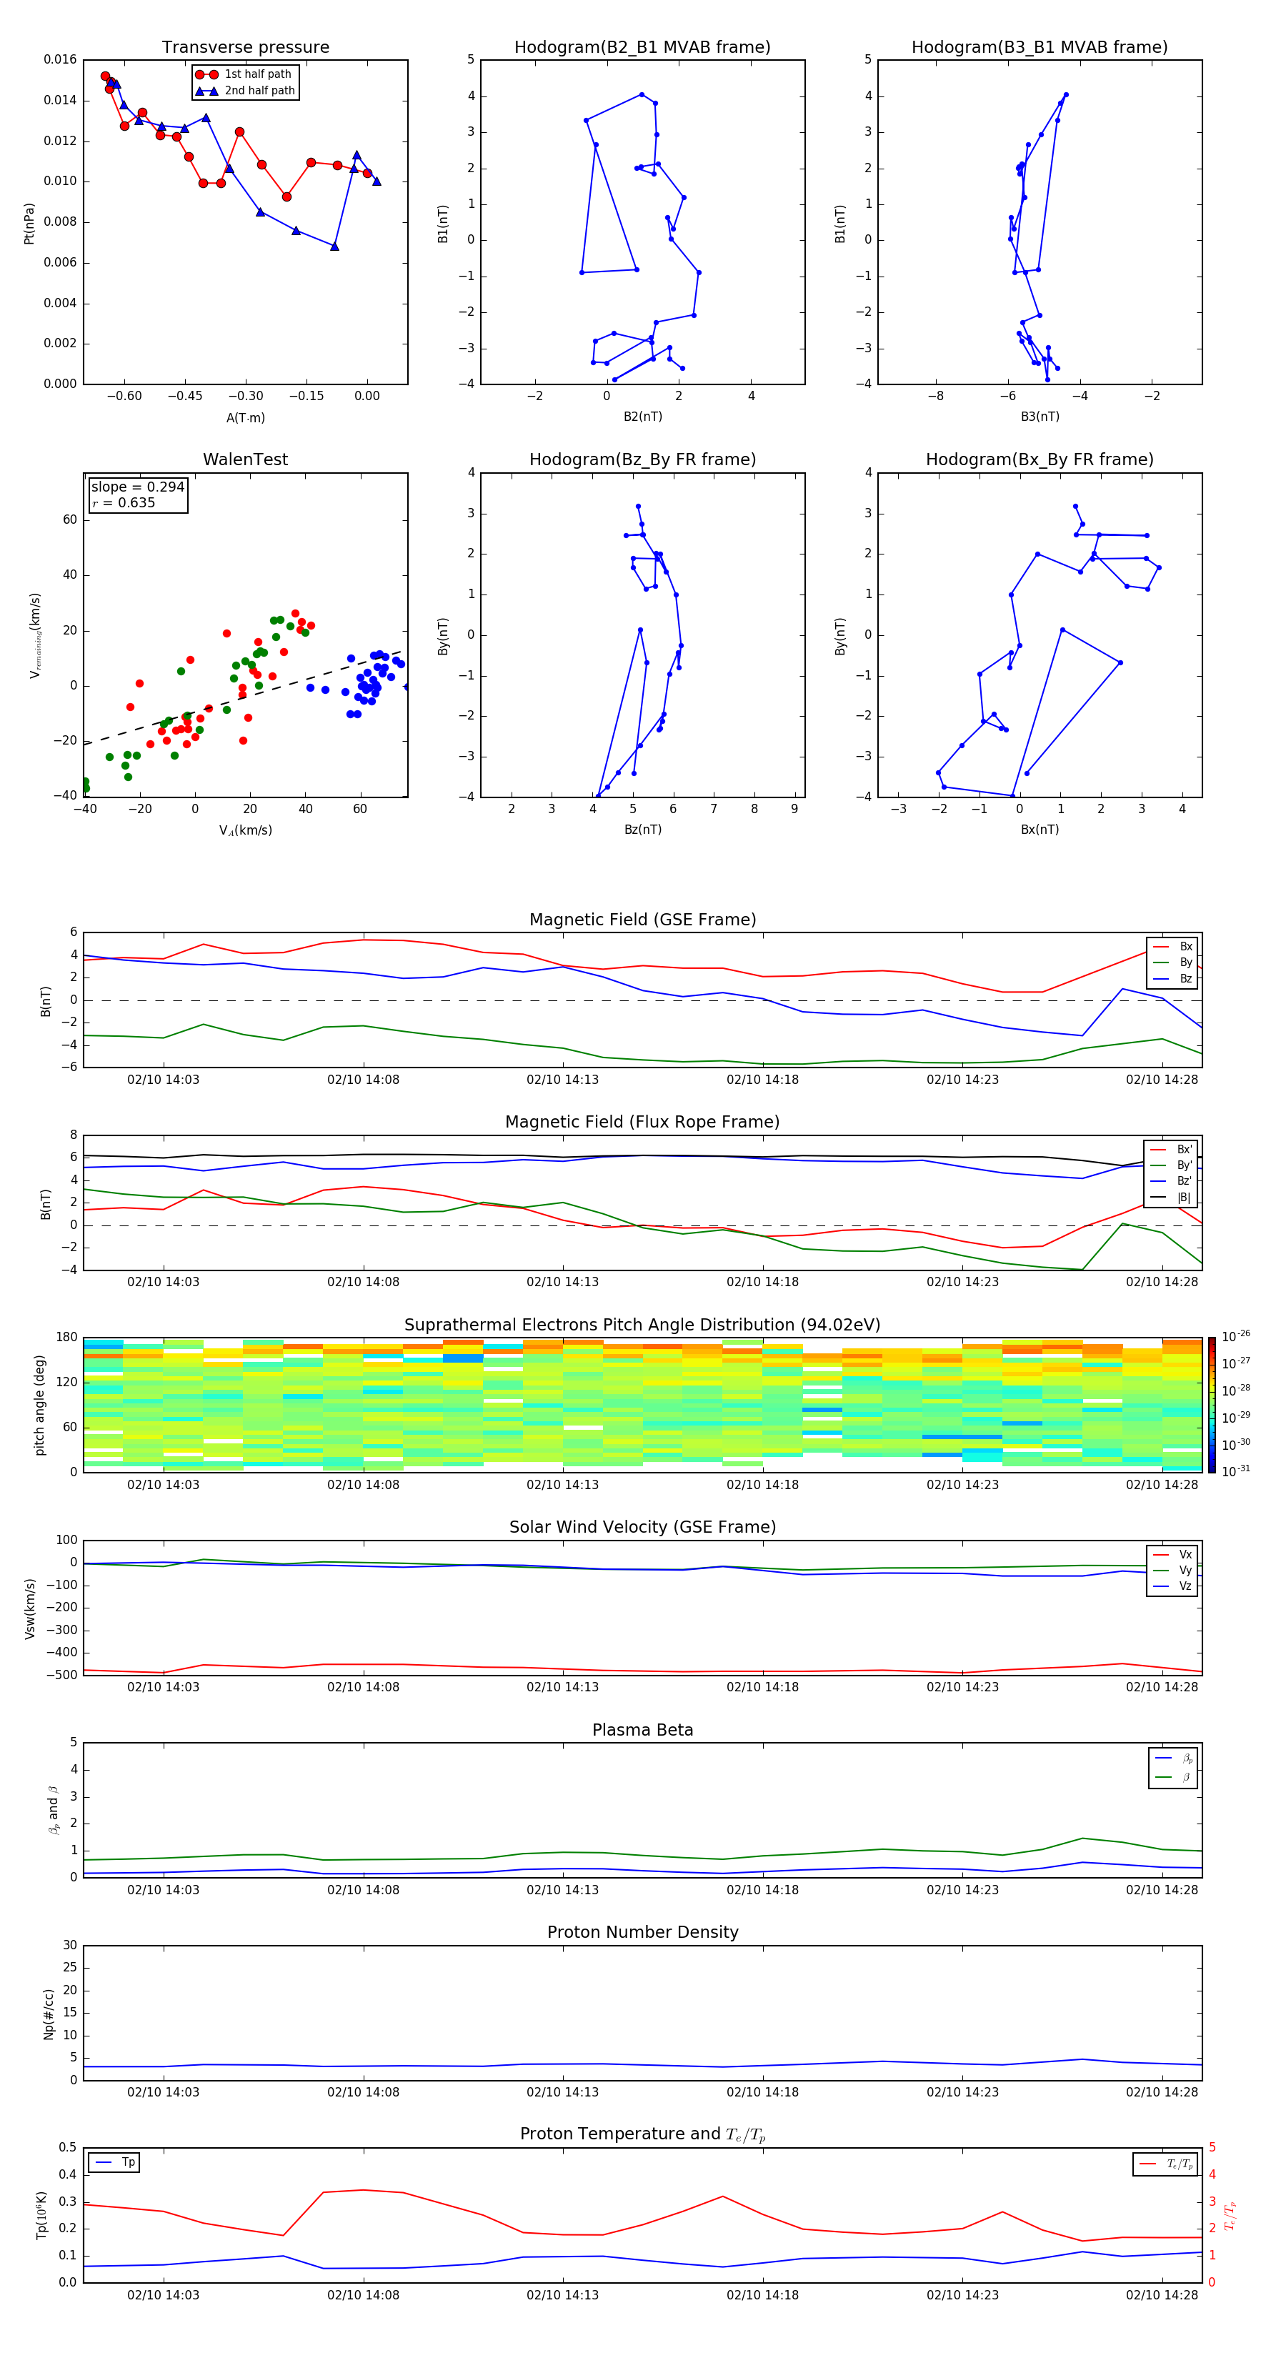The image size is (1286, 2358).
Task: Click the "pitch angle (deg)" axis label
Action: (39, 1405)
